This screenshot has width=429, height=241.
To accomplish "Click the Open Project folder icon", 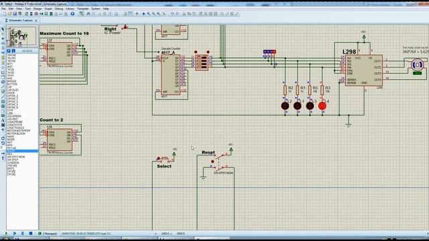I will point(9,13).
